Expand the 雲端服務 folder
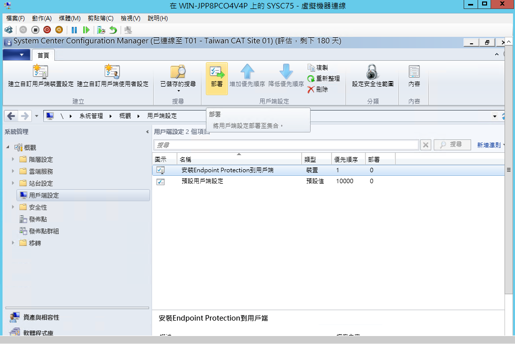The image size is (515, 344). (x=13, y=171)
